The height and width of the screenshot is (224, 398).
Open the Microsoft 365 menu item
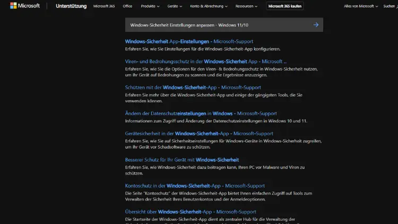click(104, 6)
